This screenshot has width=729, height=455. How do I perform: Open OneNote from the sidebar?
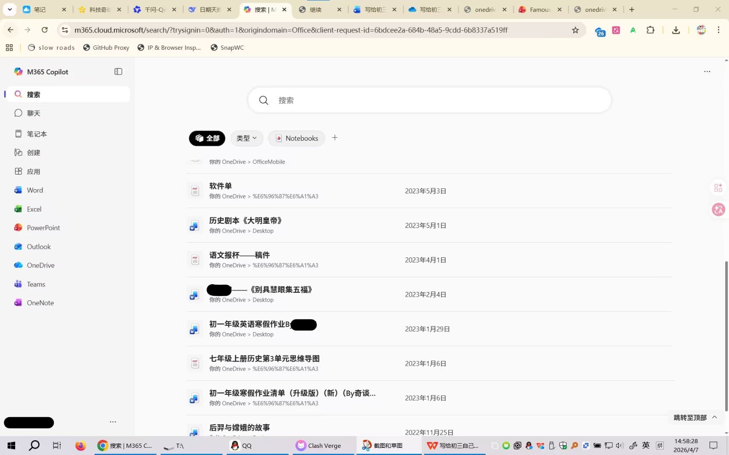[40, 302]
